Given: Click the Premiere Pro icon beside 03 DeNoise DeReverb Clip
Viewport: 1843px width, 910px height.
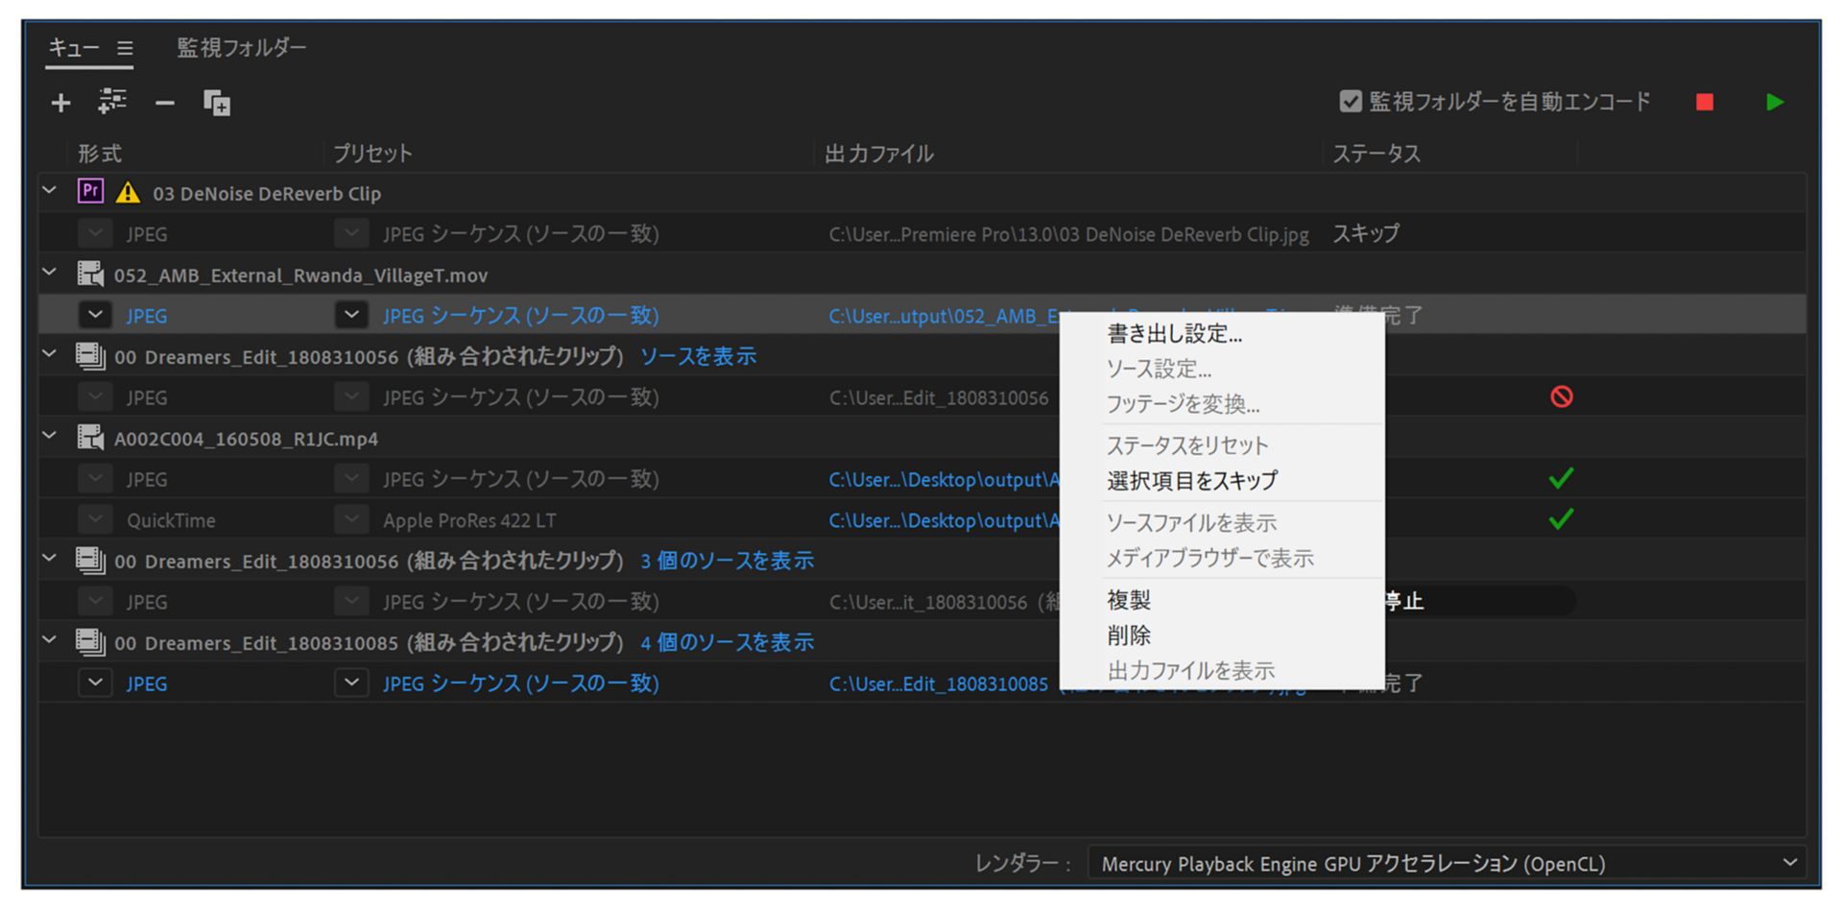Looking at the screenshot, I should click(x=89, y=192).
